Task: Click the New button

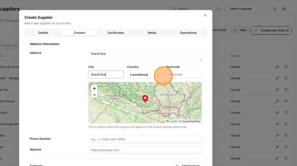Action: tap(240, 30)
